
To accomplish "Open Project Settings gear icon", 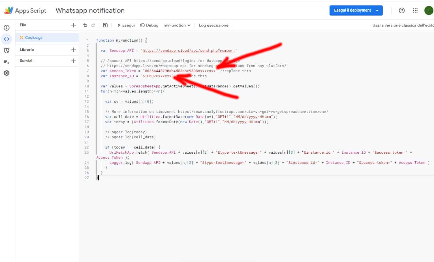I will [x=7, y=73].
